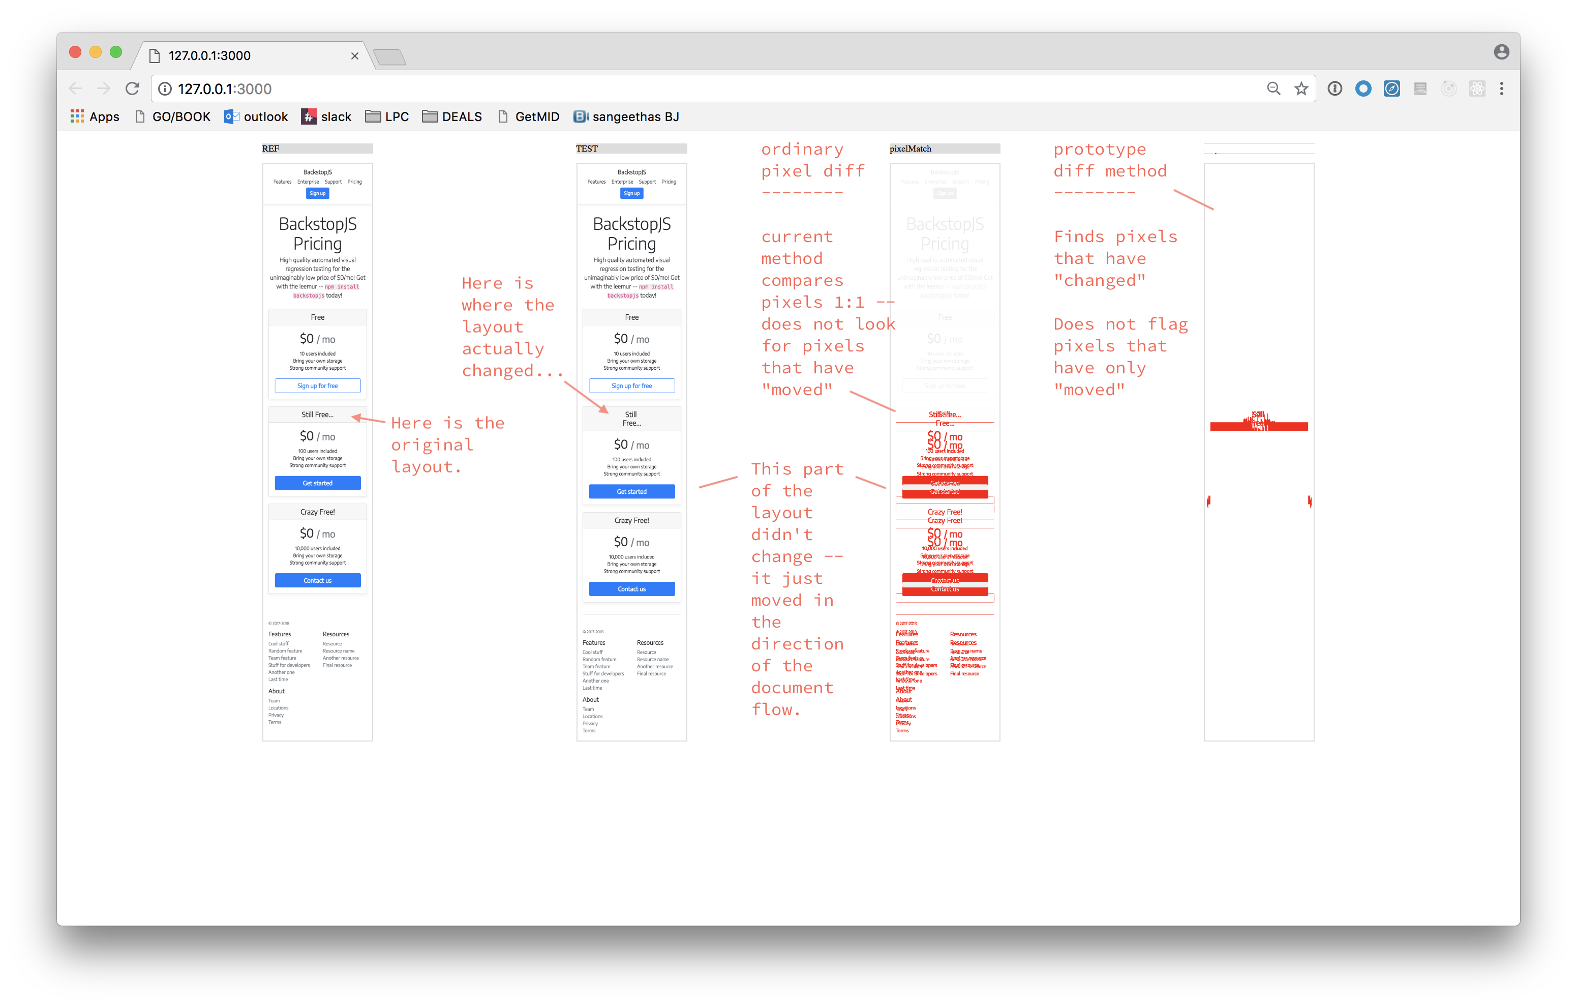The image size is (1577, 1007).
Task: Click the yellow minimize window button
Action: 96,52
